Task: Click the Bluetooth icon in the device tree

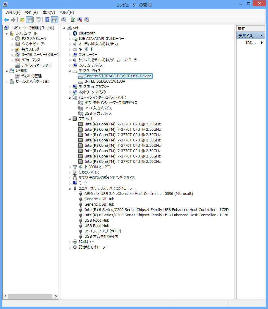Action: click(x=75, y=33)
